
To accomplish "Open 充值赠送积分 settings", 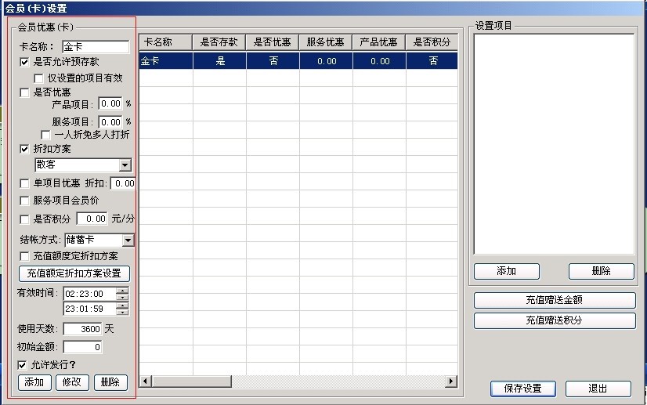I will pos(555,320).
